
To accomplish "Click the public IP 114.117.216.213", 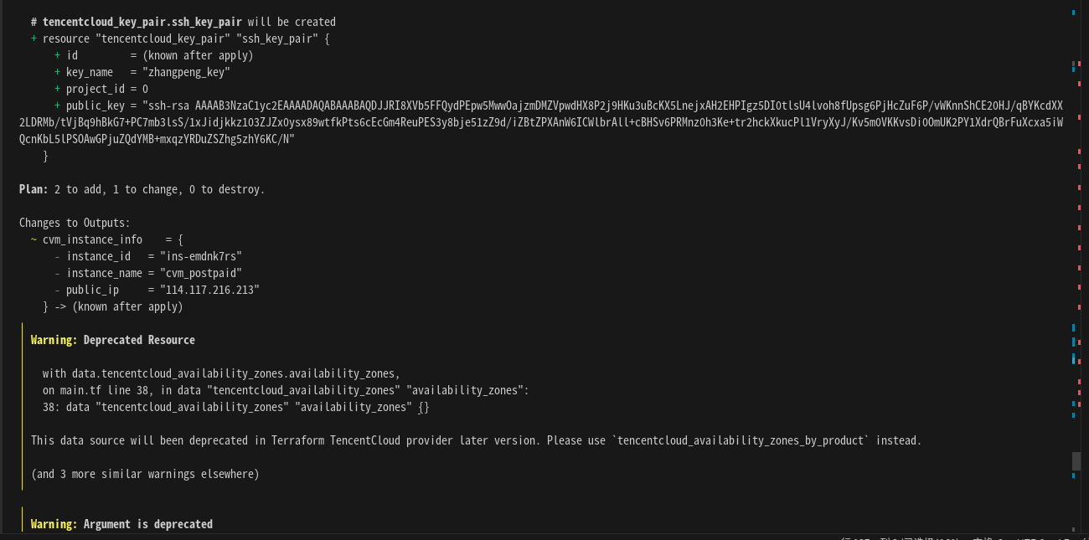I will pyautogui.click(x=204, y=290).
